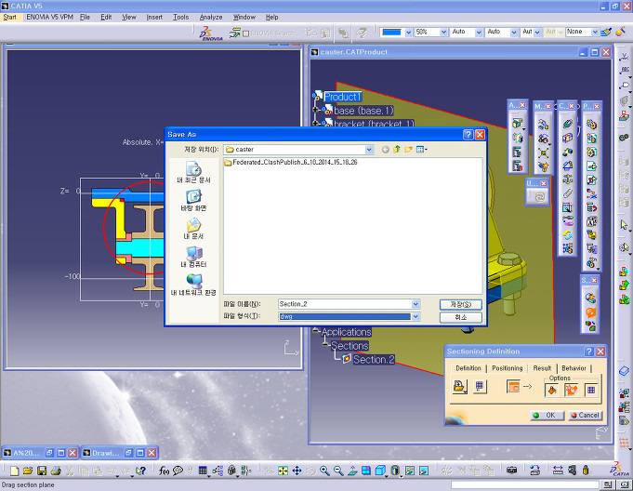The image size is (633, 491).
Task: Select the Federated_ClashPublish folder in file list
Action: point(291,163)
